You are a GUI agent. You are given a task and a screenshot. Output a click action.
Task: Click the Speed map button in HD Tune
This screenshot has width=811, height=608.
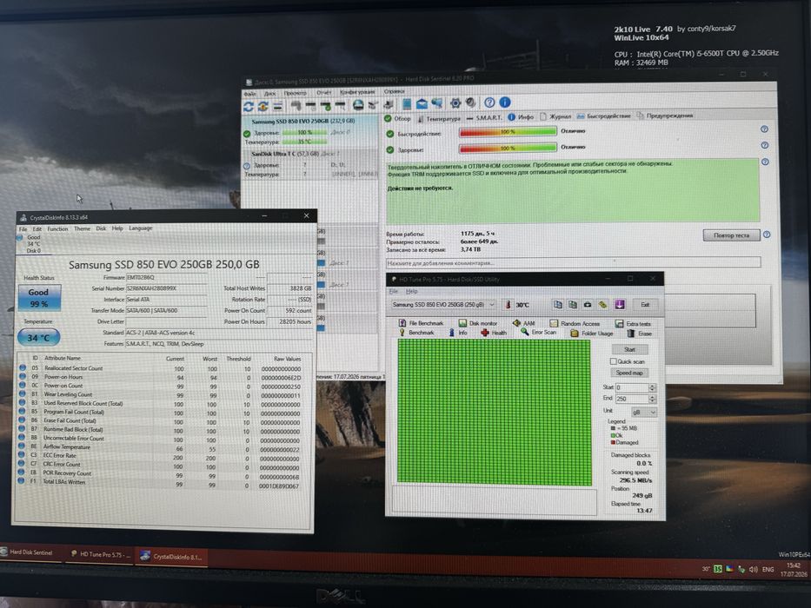629,373
